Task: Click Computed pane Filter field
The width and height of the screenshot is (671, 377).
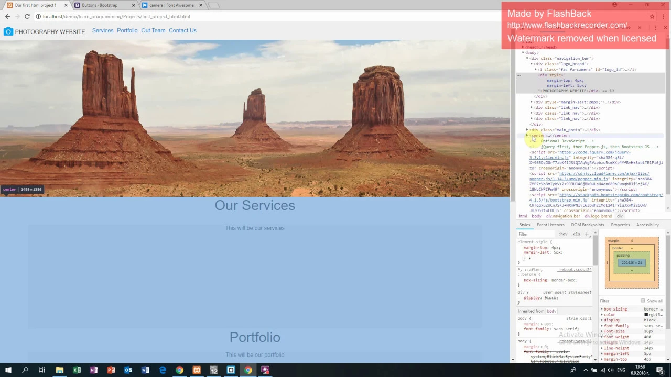Action: (619, 301)
